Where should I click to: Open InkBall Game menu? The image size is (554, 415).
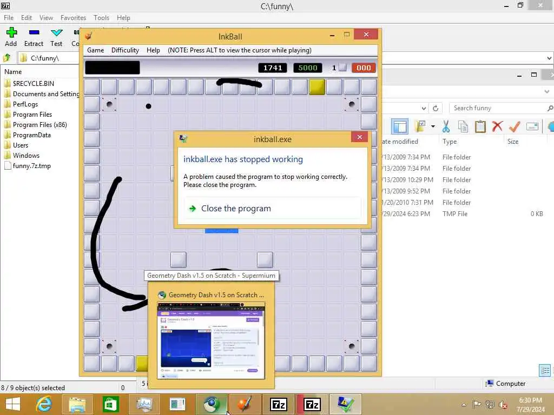[x=95, y=50]
